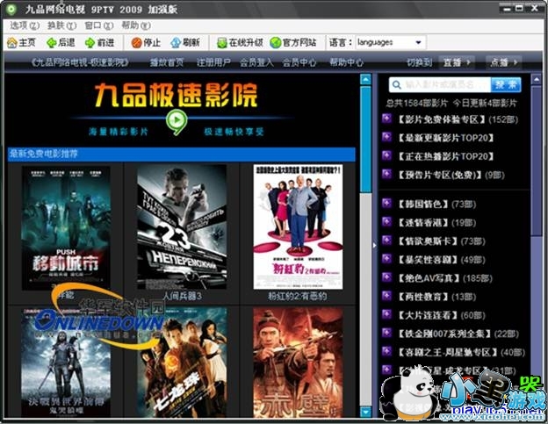
Task: Click the 9PTV app logo in title bar
Action: click(x=11, y=9)
